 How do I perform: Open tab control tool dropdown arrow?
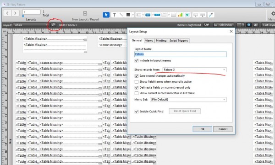[x=168, y=15]
